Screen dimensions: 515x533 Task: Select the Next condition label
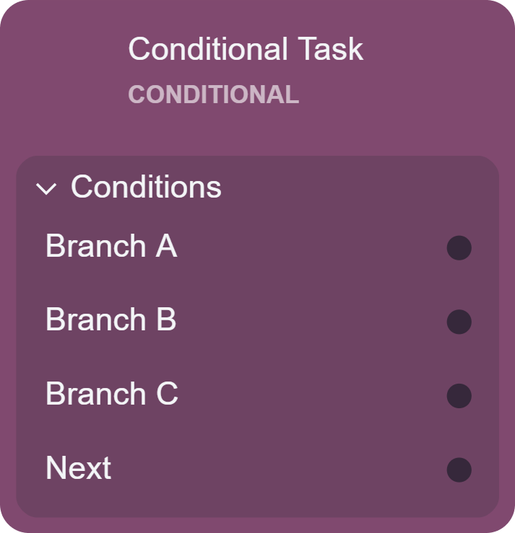(79, 468)
